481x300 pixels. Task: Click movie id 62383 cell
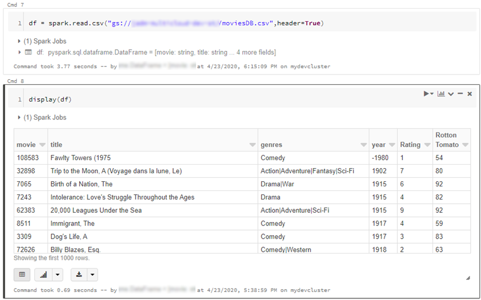[31, 211]
